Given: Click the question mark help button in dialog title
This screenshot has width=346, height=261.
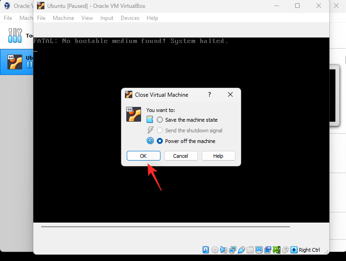Looking at the screenshot, I should coord(210,94).
